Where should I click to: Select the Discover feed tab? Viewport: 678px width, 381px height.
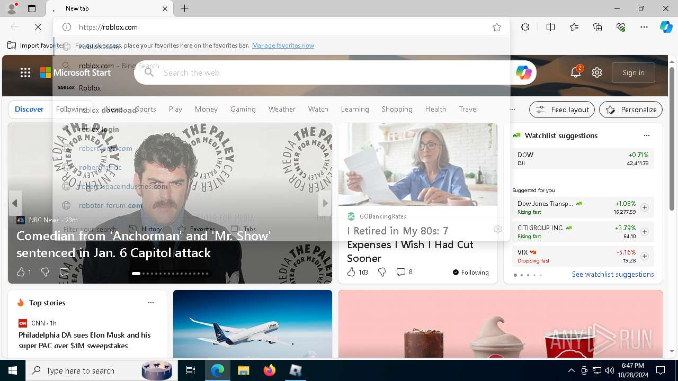29,109
